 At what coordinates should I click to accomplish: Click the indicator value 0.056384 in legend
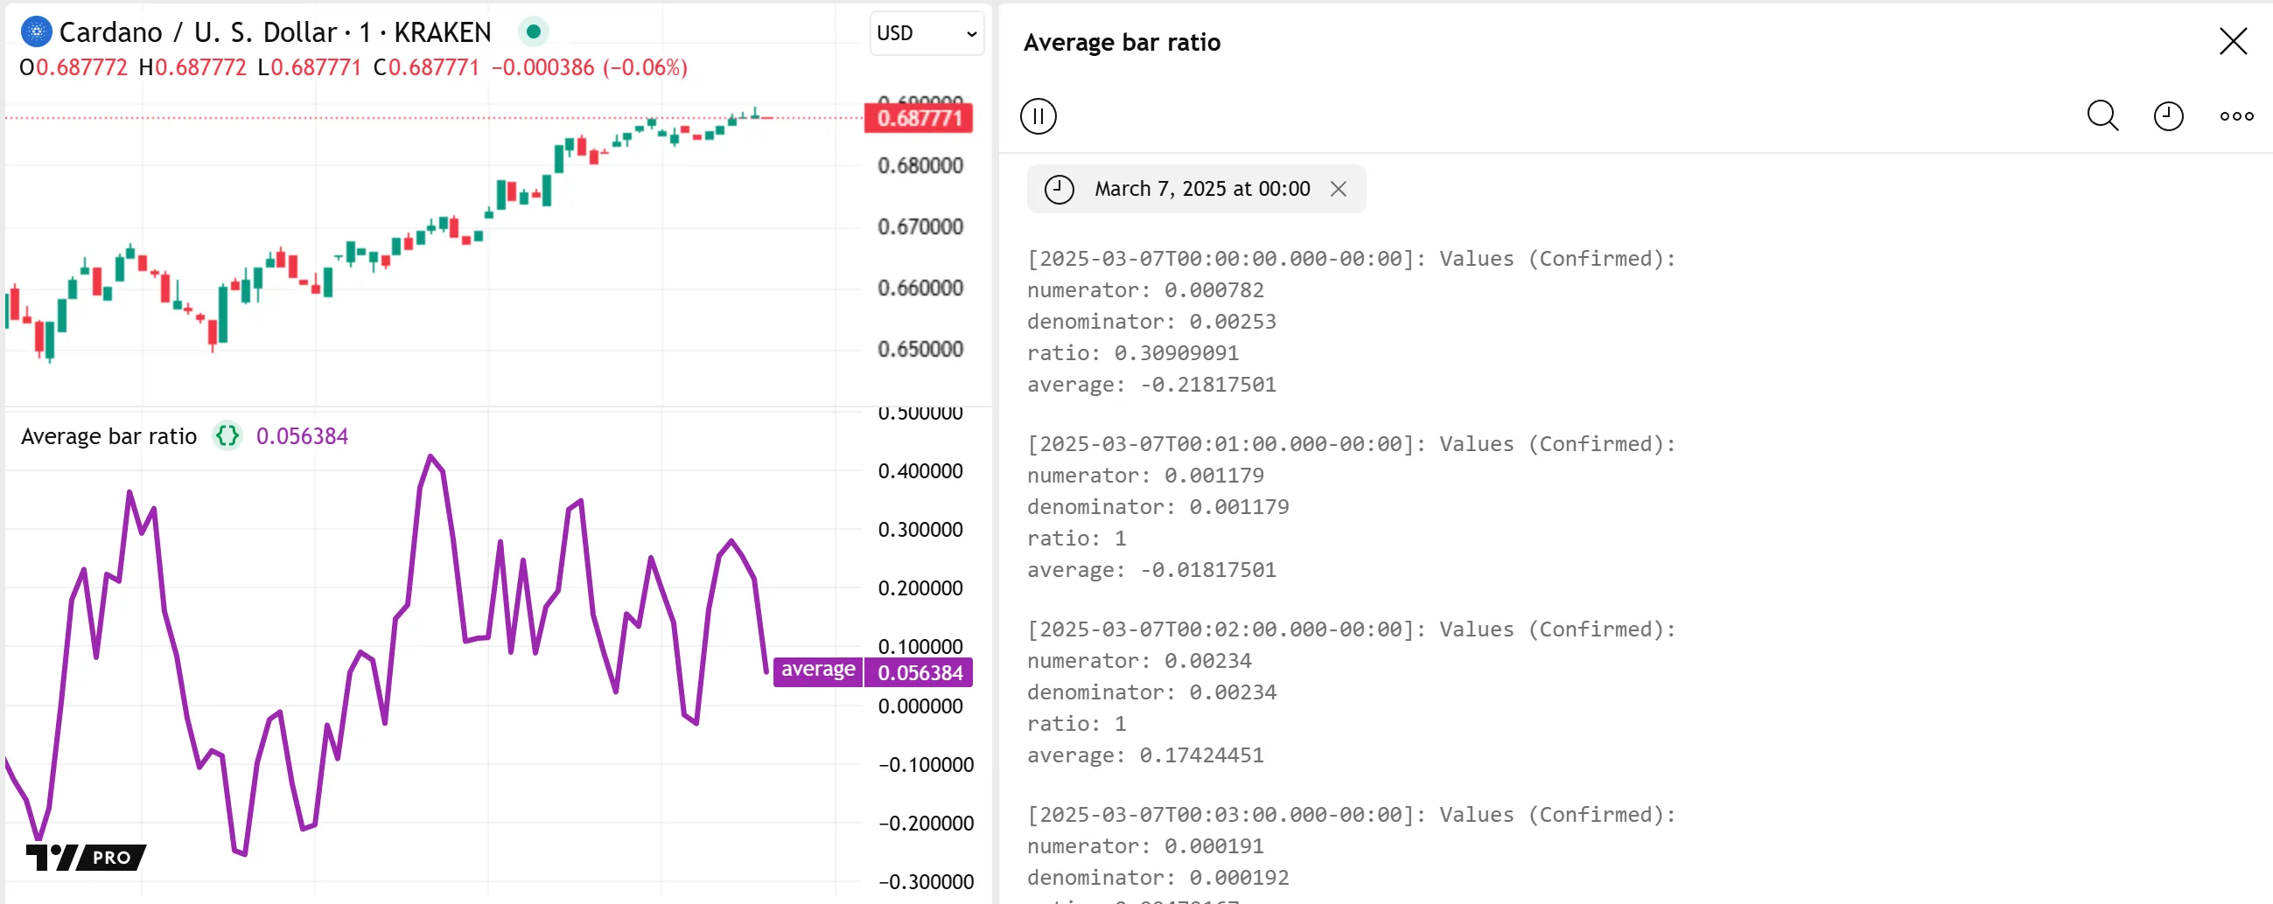point(302,436)
